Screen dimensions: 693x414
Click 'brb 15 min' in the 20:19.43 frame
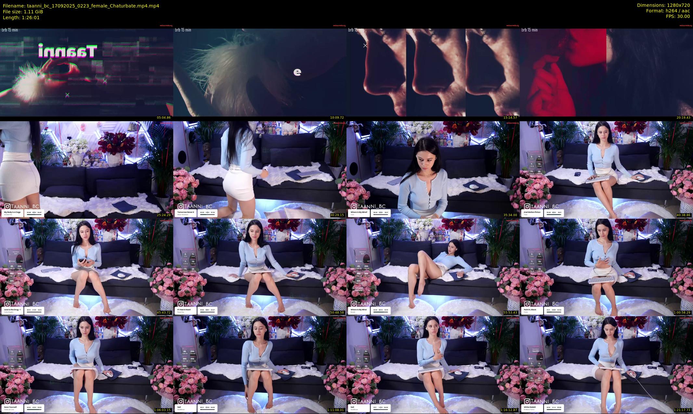click(x=530, y=30)
